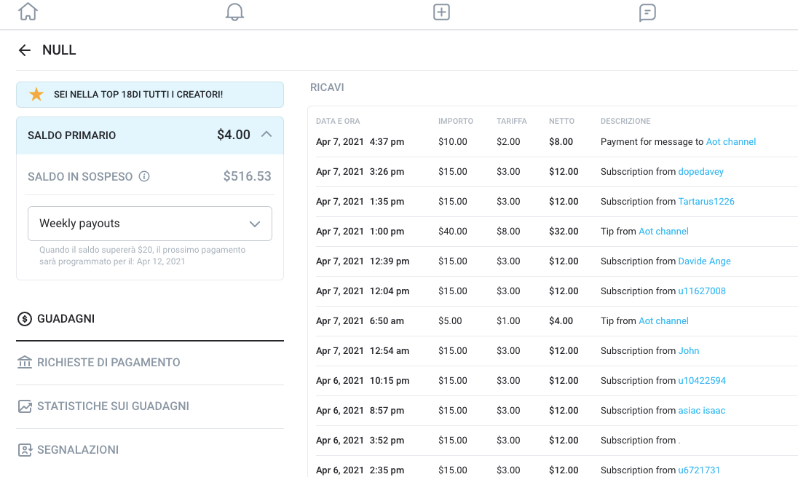The image size is (798, 477).
Task: Click the u11627008 user link
Action: tap(701, 291)
